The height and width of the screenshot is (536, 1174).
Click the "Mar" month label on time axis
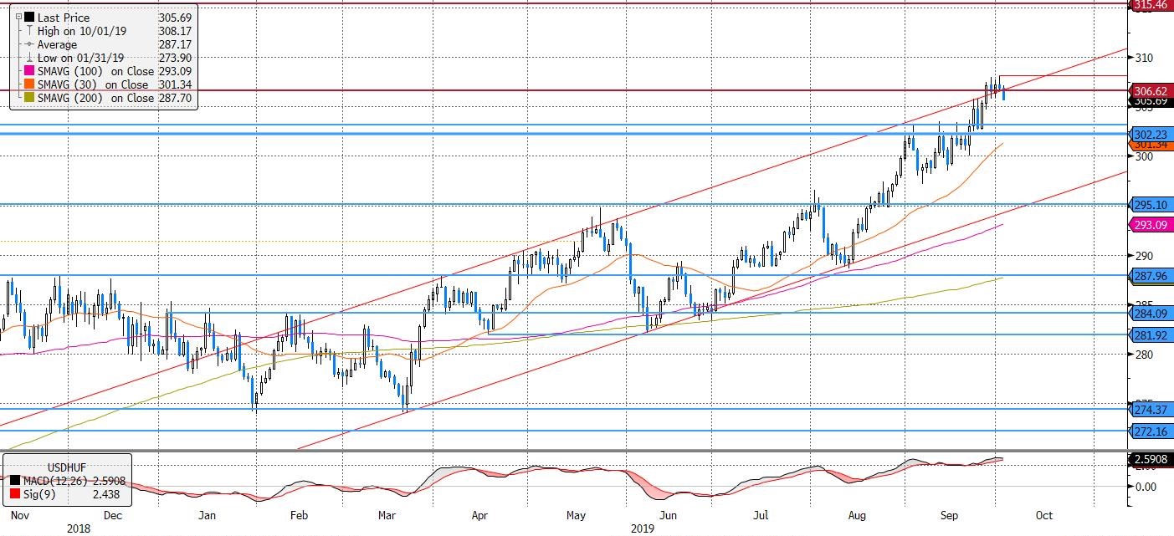[x=387, y=516]
